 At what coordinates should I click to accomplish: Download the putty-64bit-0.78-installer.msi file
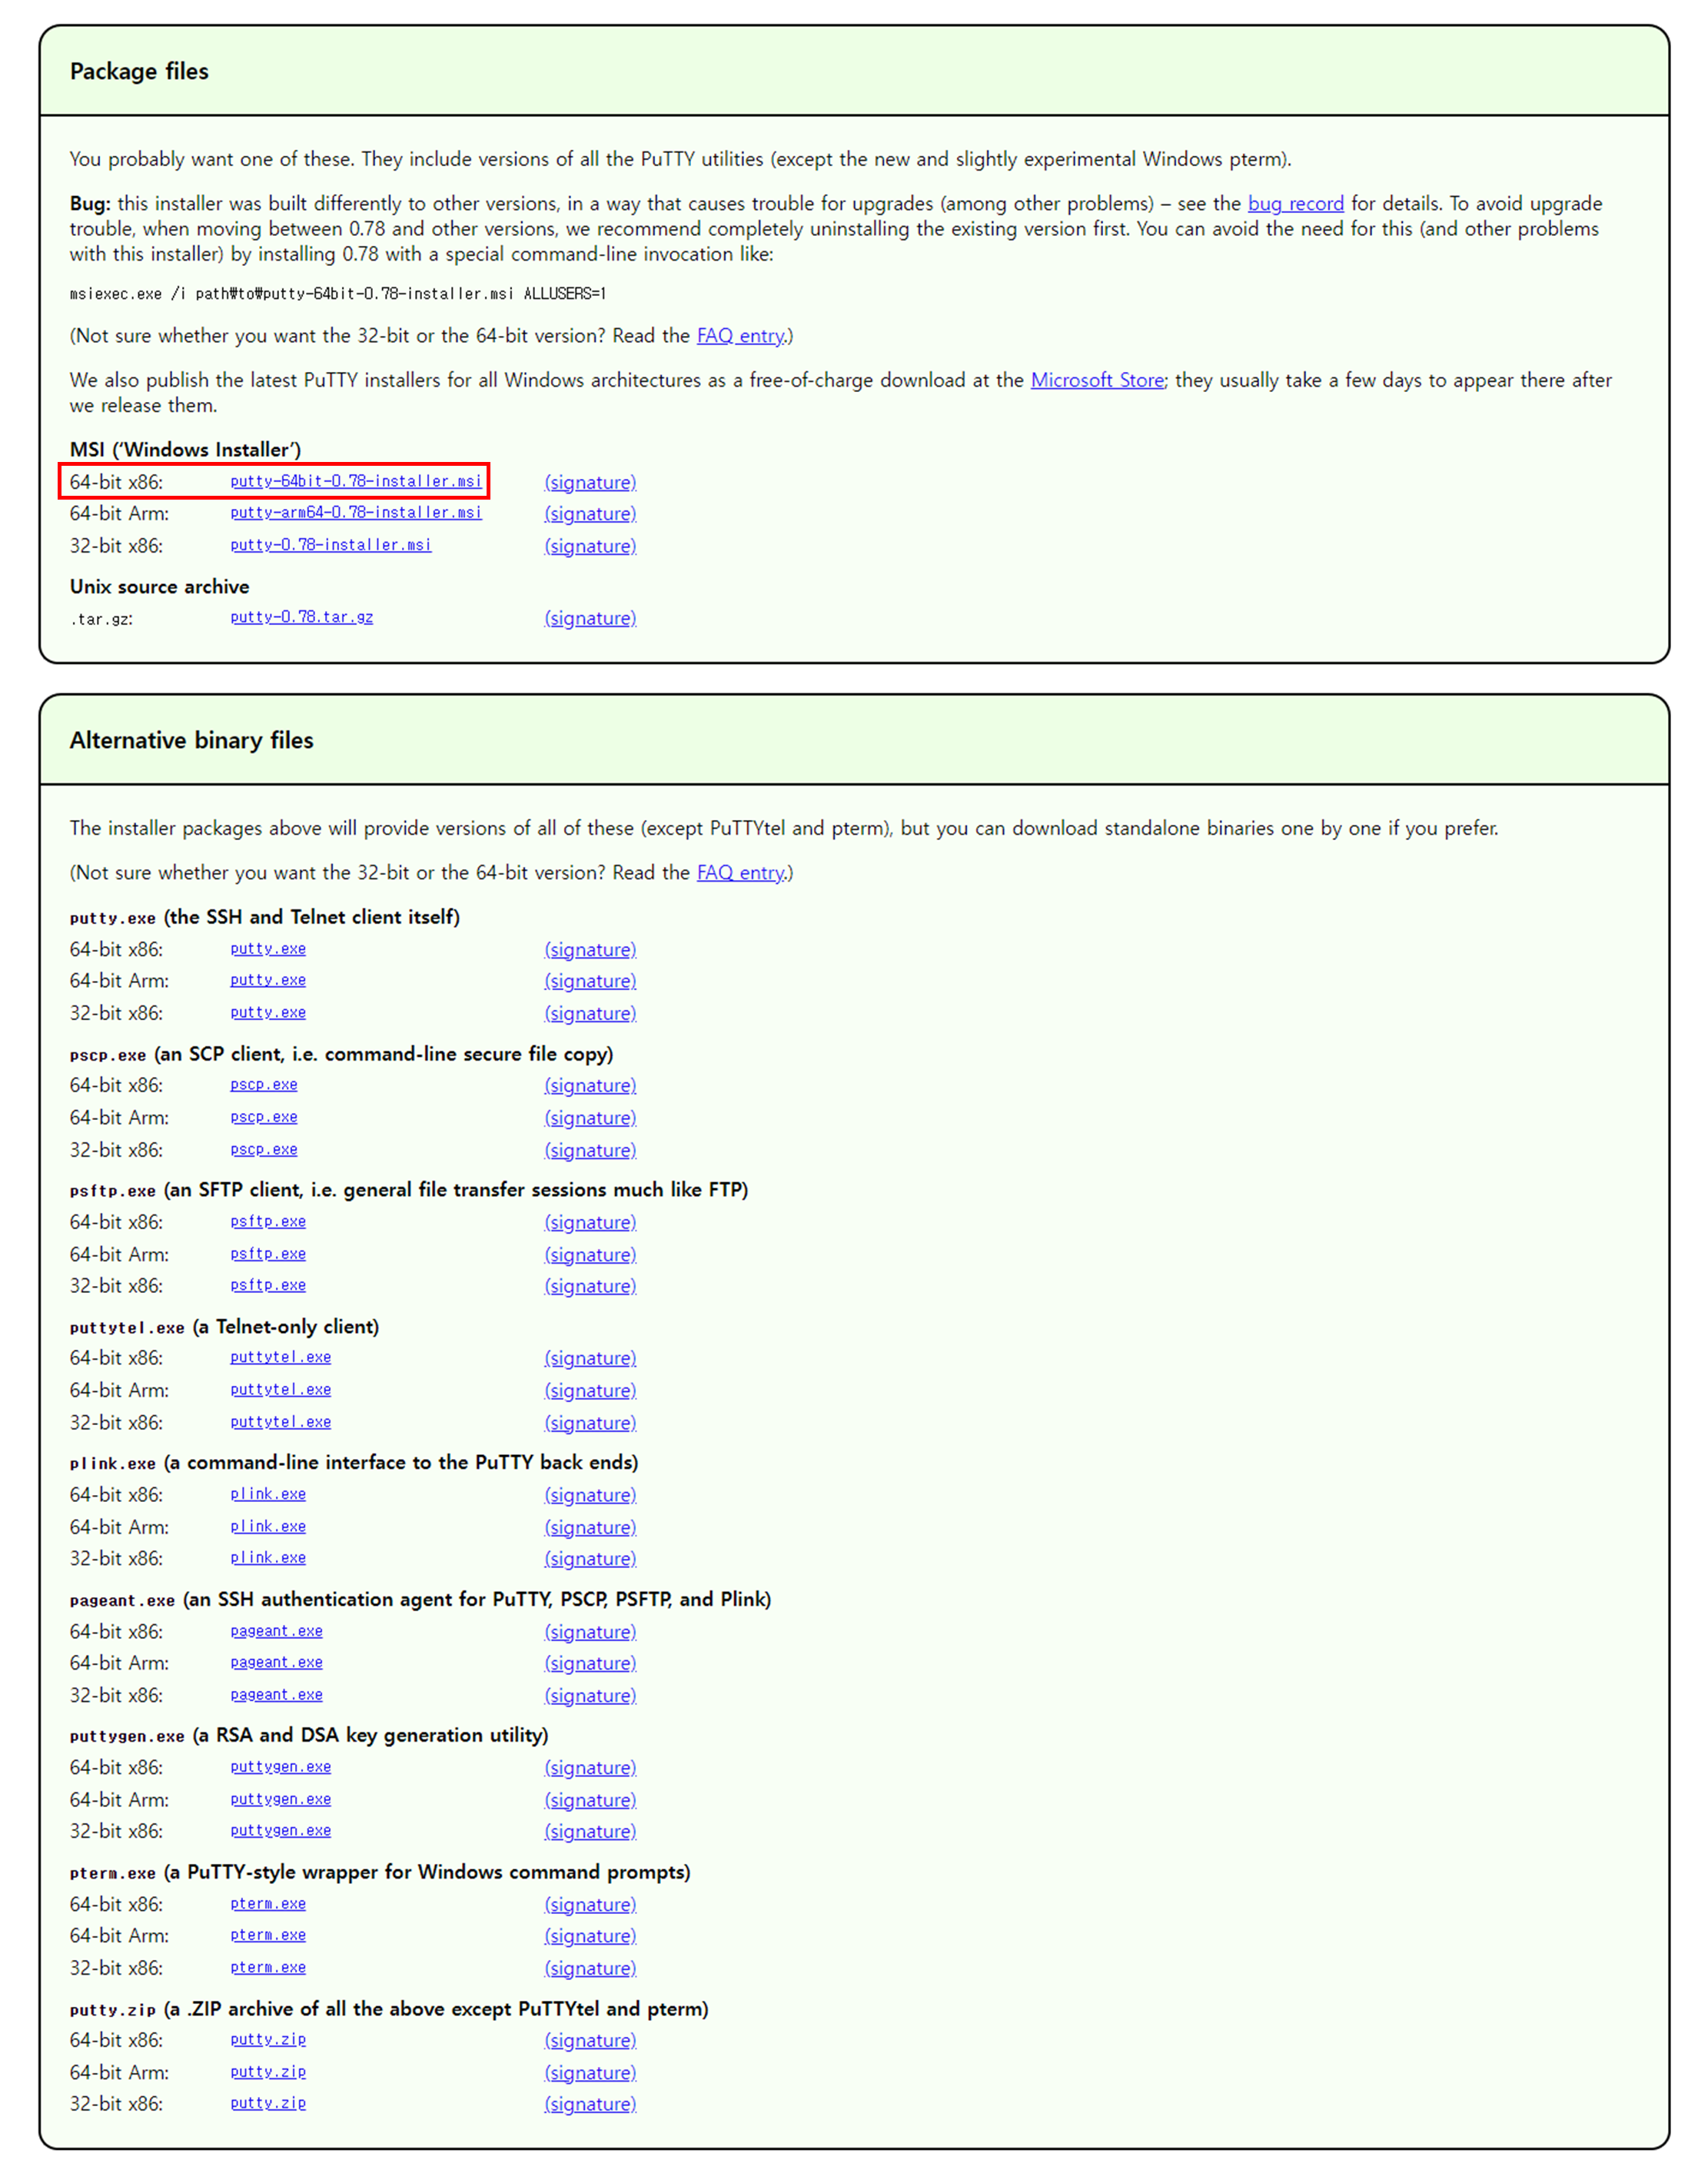point(355,481)
